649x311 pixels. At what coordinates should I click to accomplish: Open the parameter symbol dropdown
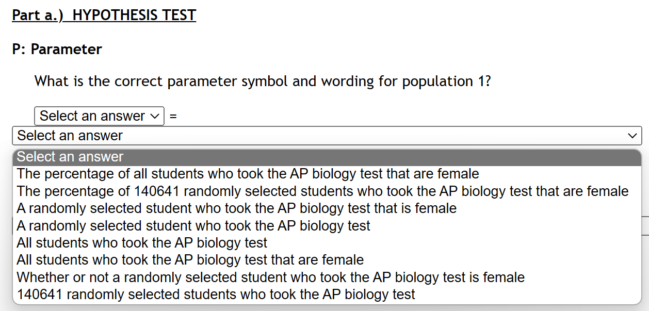tap(99, 116)
